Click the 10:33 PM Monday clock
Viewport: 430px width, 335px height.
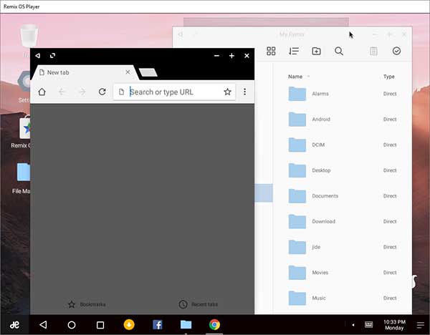(x=394, y=325)
